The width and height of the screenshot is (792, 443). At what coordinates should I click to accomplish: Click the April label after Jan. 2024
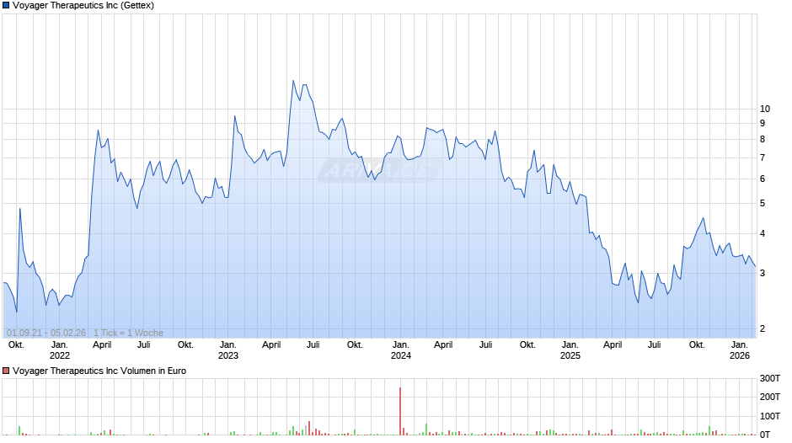(x=443, y=345)
